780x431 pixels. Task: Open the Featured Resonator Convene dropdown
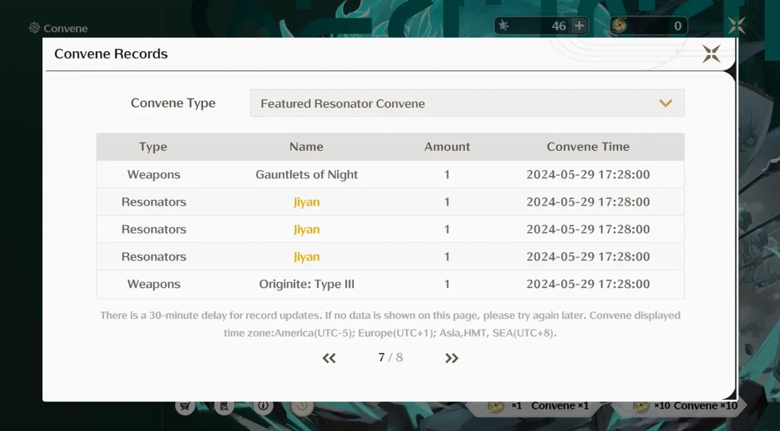[467, 103]
